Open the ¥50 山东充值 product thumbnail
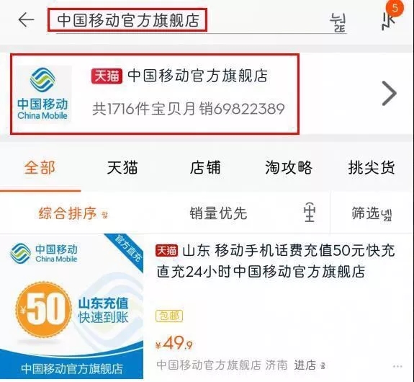This screenshot has width=414, height=382. click(x=71, y=306)
